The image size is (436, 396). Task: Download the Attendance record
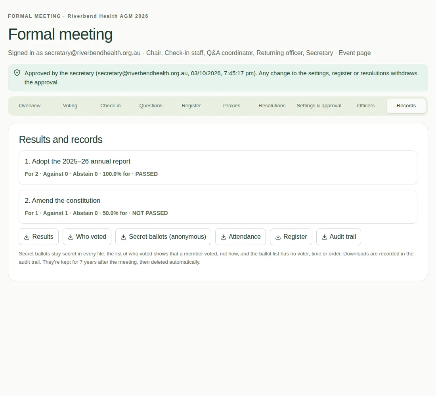point(241,237)
